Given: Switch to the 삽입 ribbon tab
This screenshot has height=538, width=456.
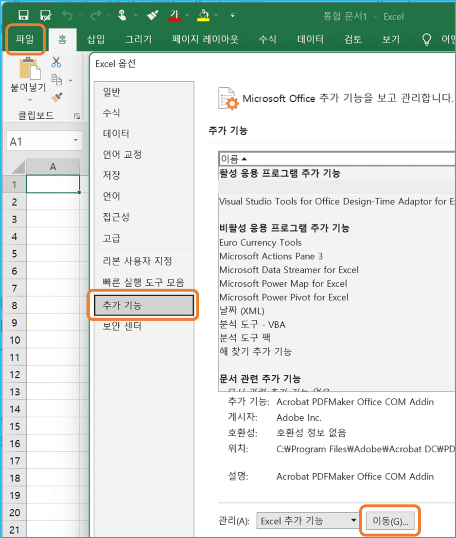Looking at the screenshot, I should tap(96, 39).
